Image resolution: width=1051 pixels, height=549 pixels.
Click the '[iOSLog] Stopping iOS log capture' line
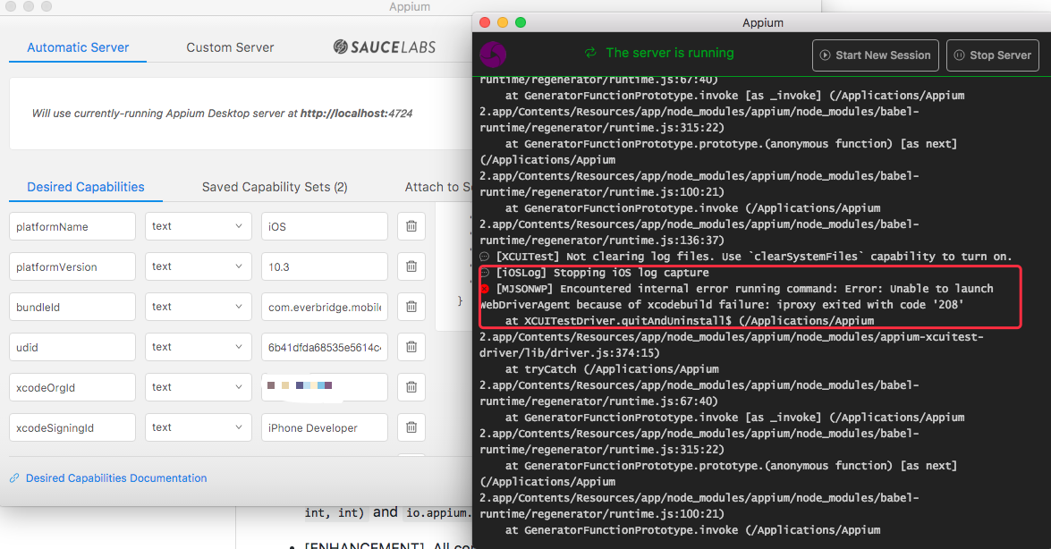603,273
